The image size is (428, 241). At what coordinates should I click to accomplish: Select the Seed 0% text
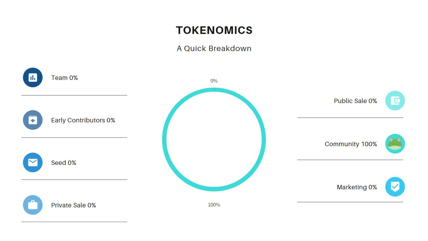64,163
